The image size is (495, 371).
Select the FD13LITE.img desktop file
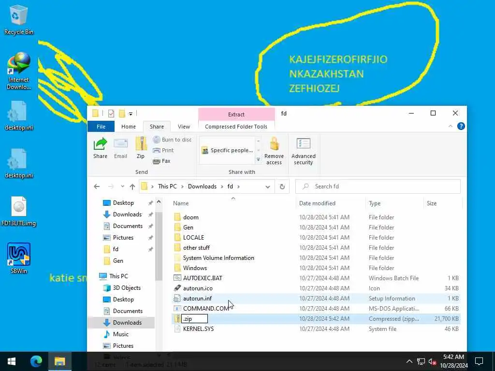[19, 211]
